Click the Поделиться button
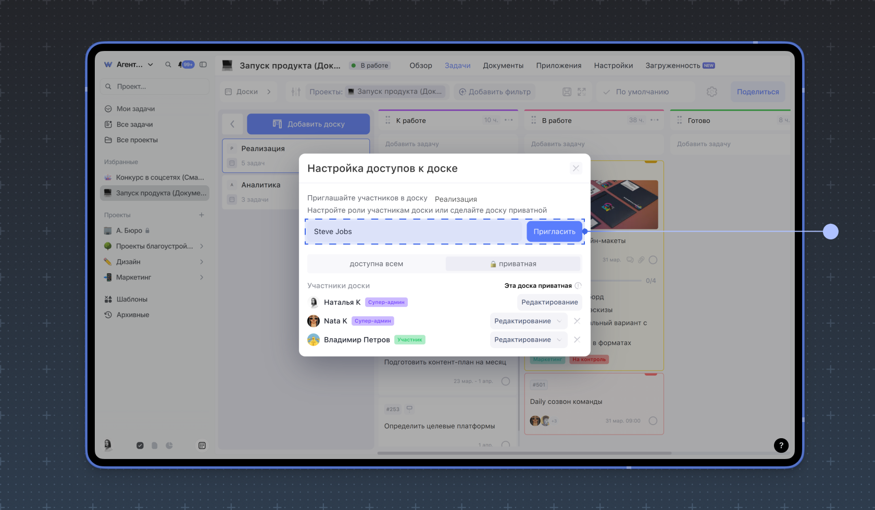 coord(757,92)
